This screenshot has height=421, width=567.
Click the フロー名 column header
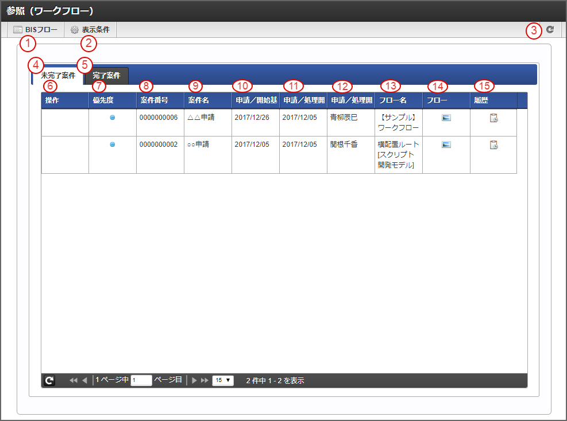click(x=399, y=100)
